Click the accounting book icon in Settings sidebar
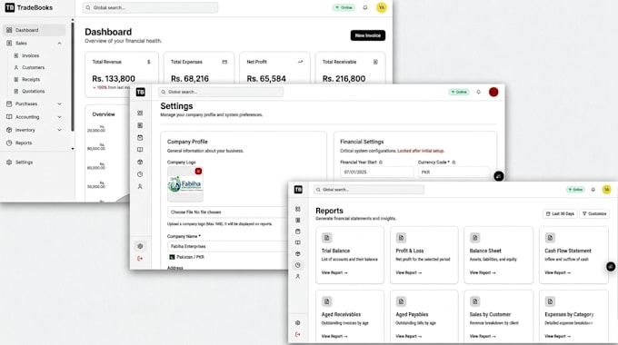 pyautogui.click(x=140, y=150)
